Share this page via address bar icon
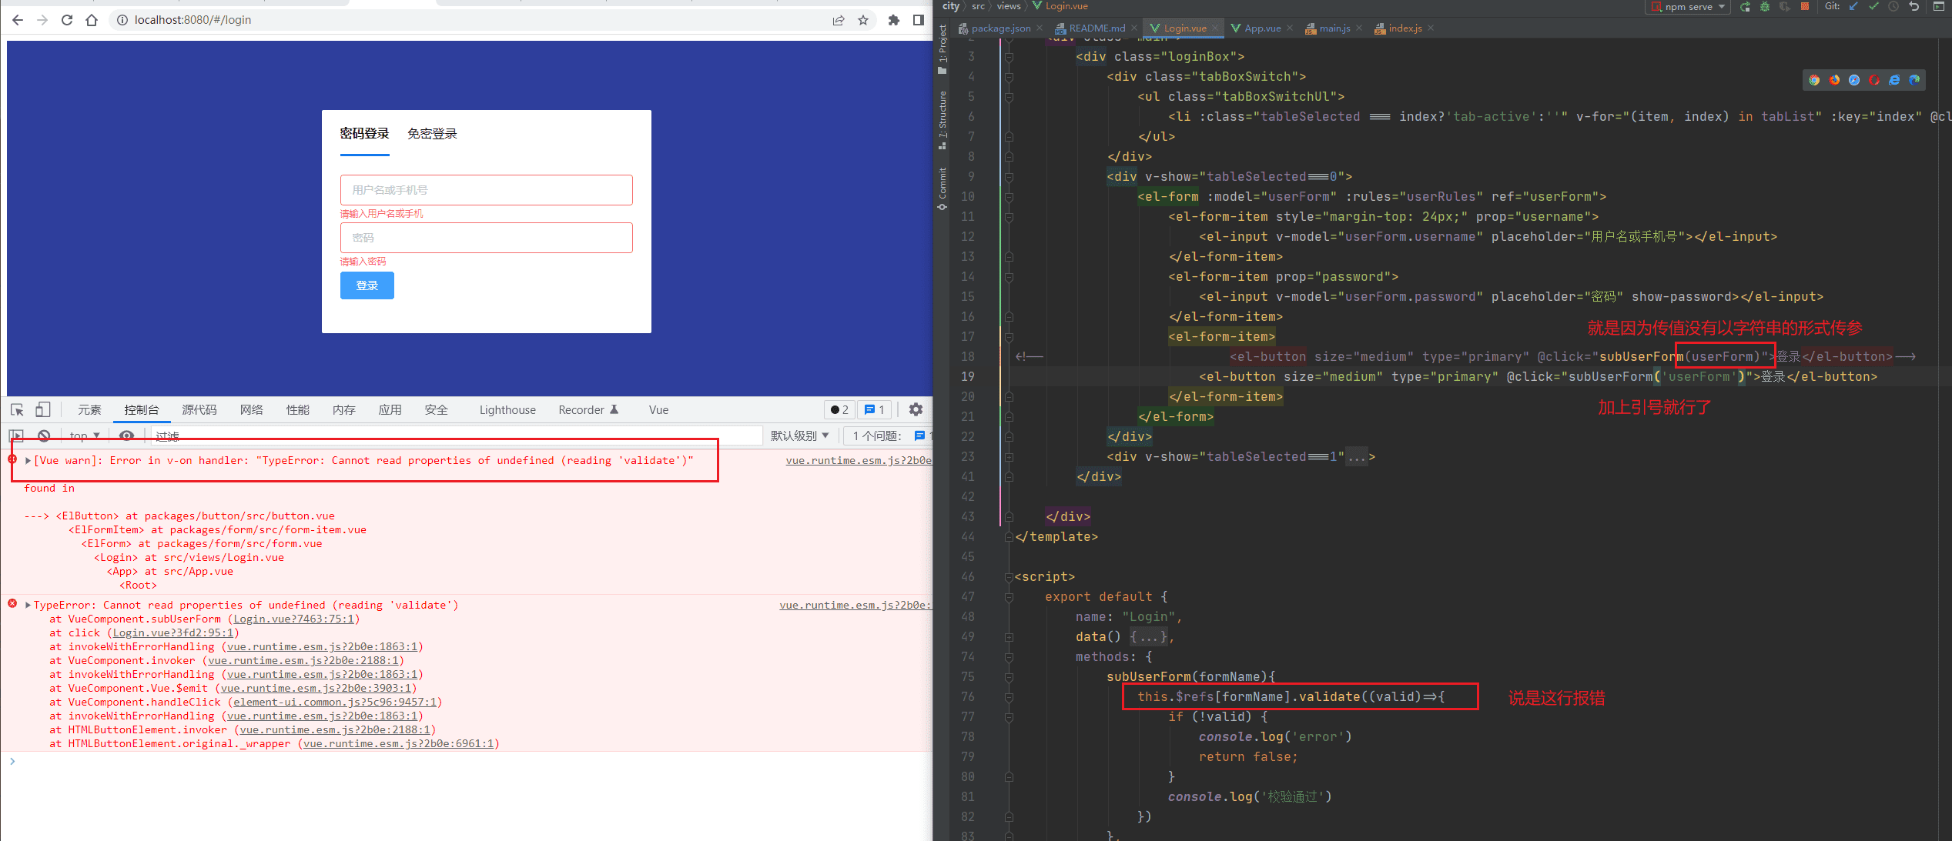Image resolution: width=1952 pixels, height=841 pixels. click(839, 20)
